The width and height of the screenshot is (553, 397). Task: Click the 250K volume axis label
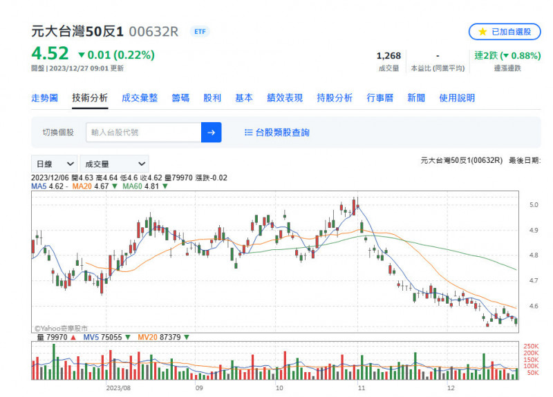click(x=531, y=346)
